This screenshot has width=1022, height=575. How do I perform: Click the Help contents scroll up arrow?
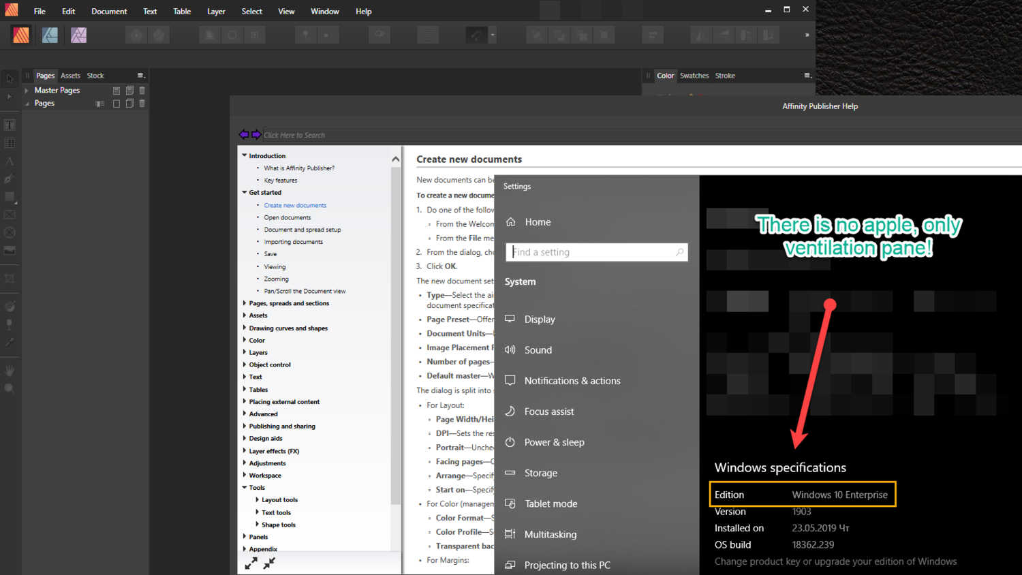395,159
